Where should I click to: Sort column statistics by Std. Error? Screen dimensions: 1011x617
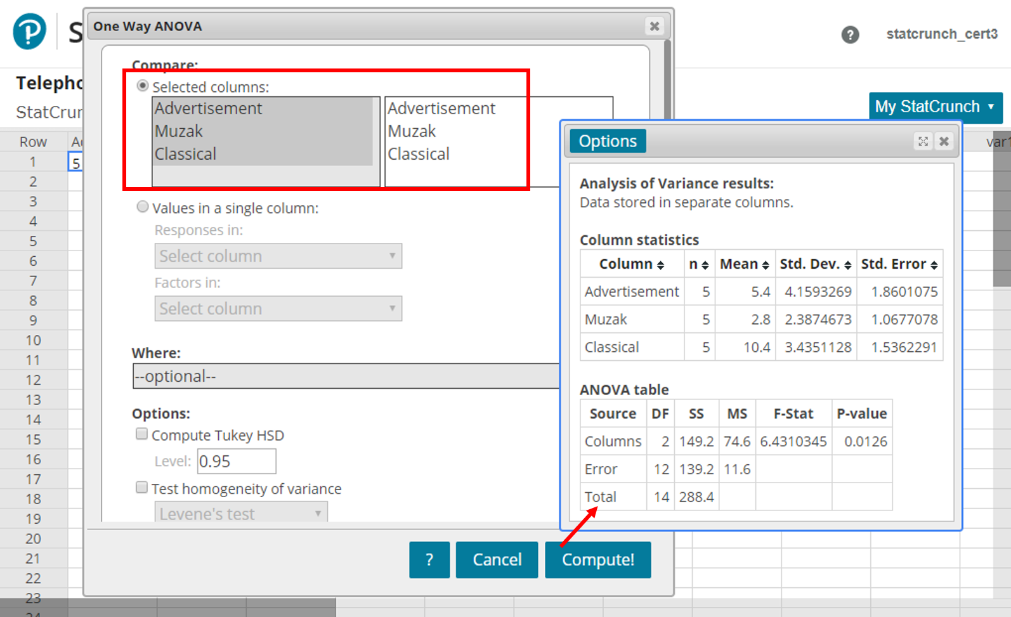click(x=934, y=265)
